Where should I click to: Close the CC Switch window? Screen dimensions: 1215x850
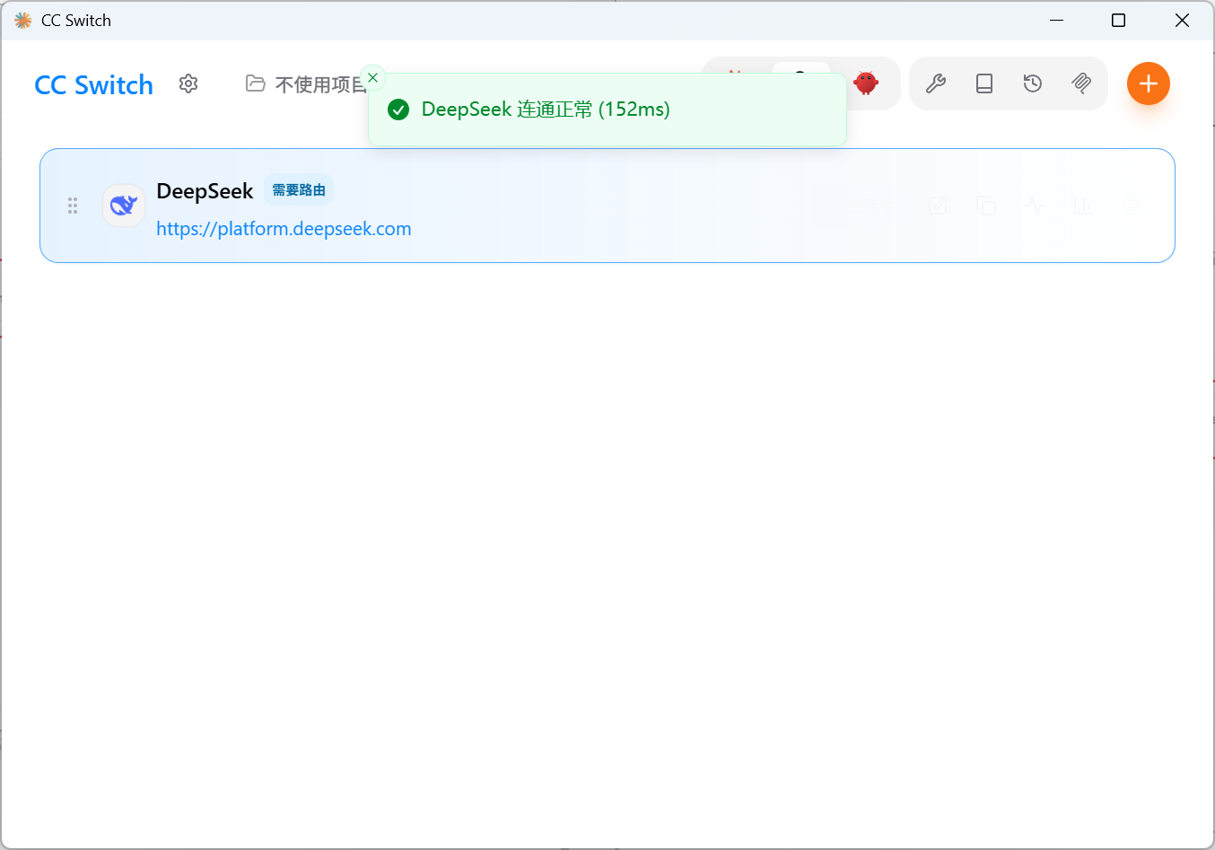1182,20
